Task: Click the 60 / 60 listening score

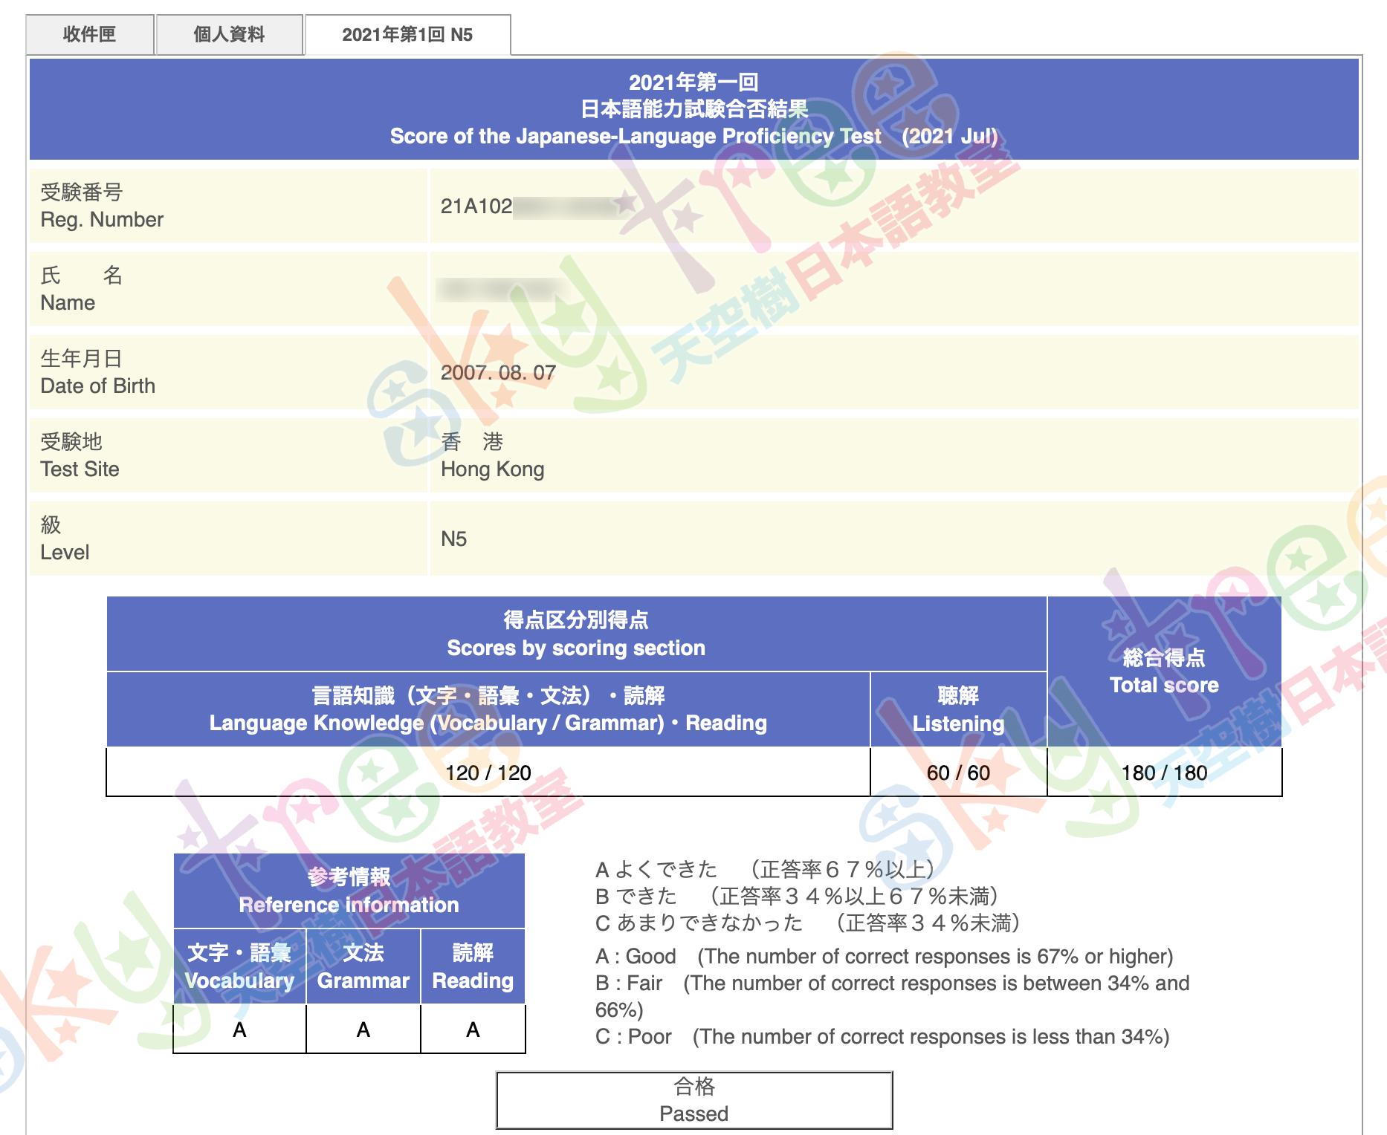Action: point(958,773)
